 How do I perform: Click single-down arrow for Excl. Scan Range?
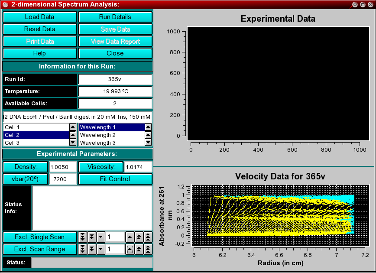[x=100, y=249]
